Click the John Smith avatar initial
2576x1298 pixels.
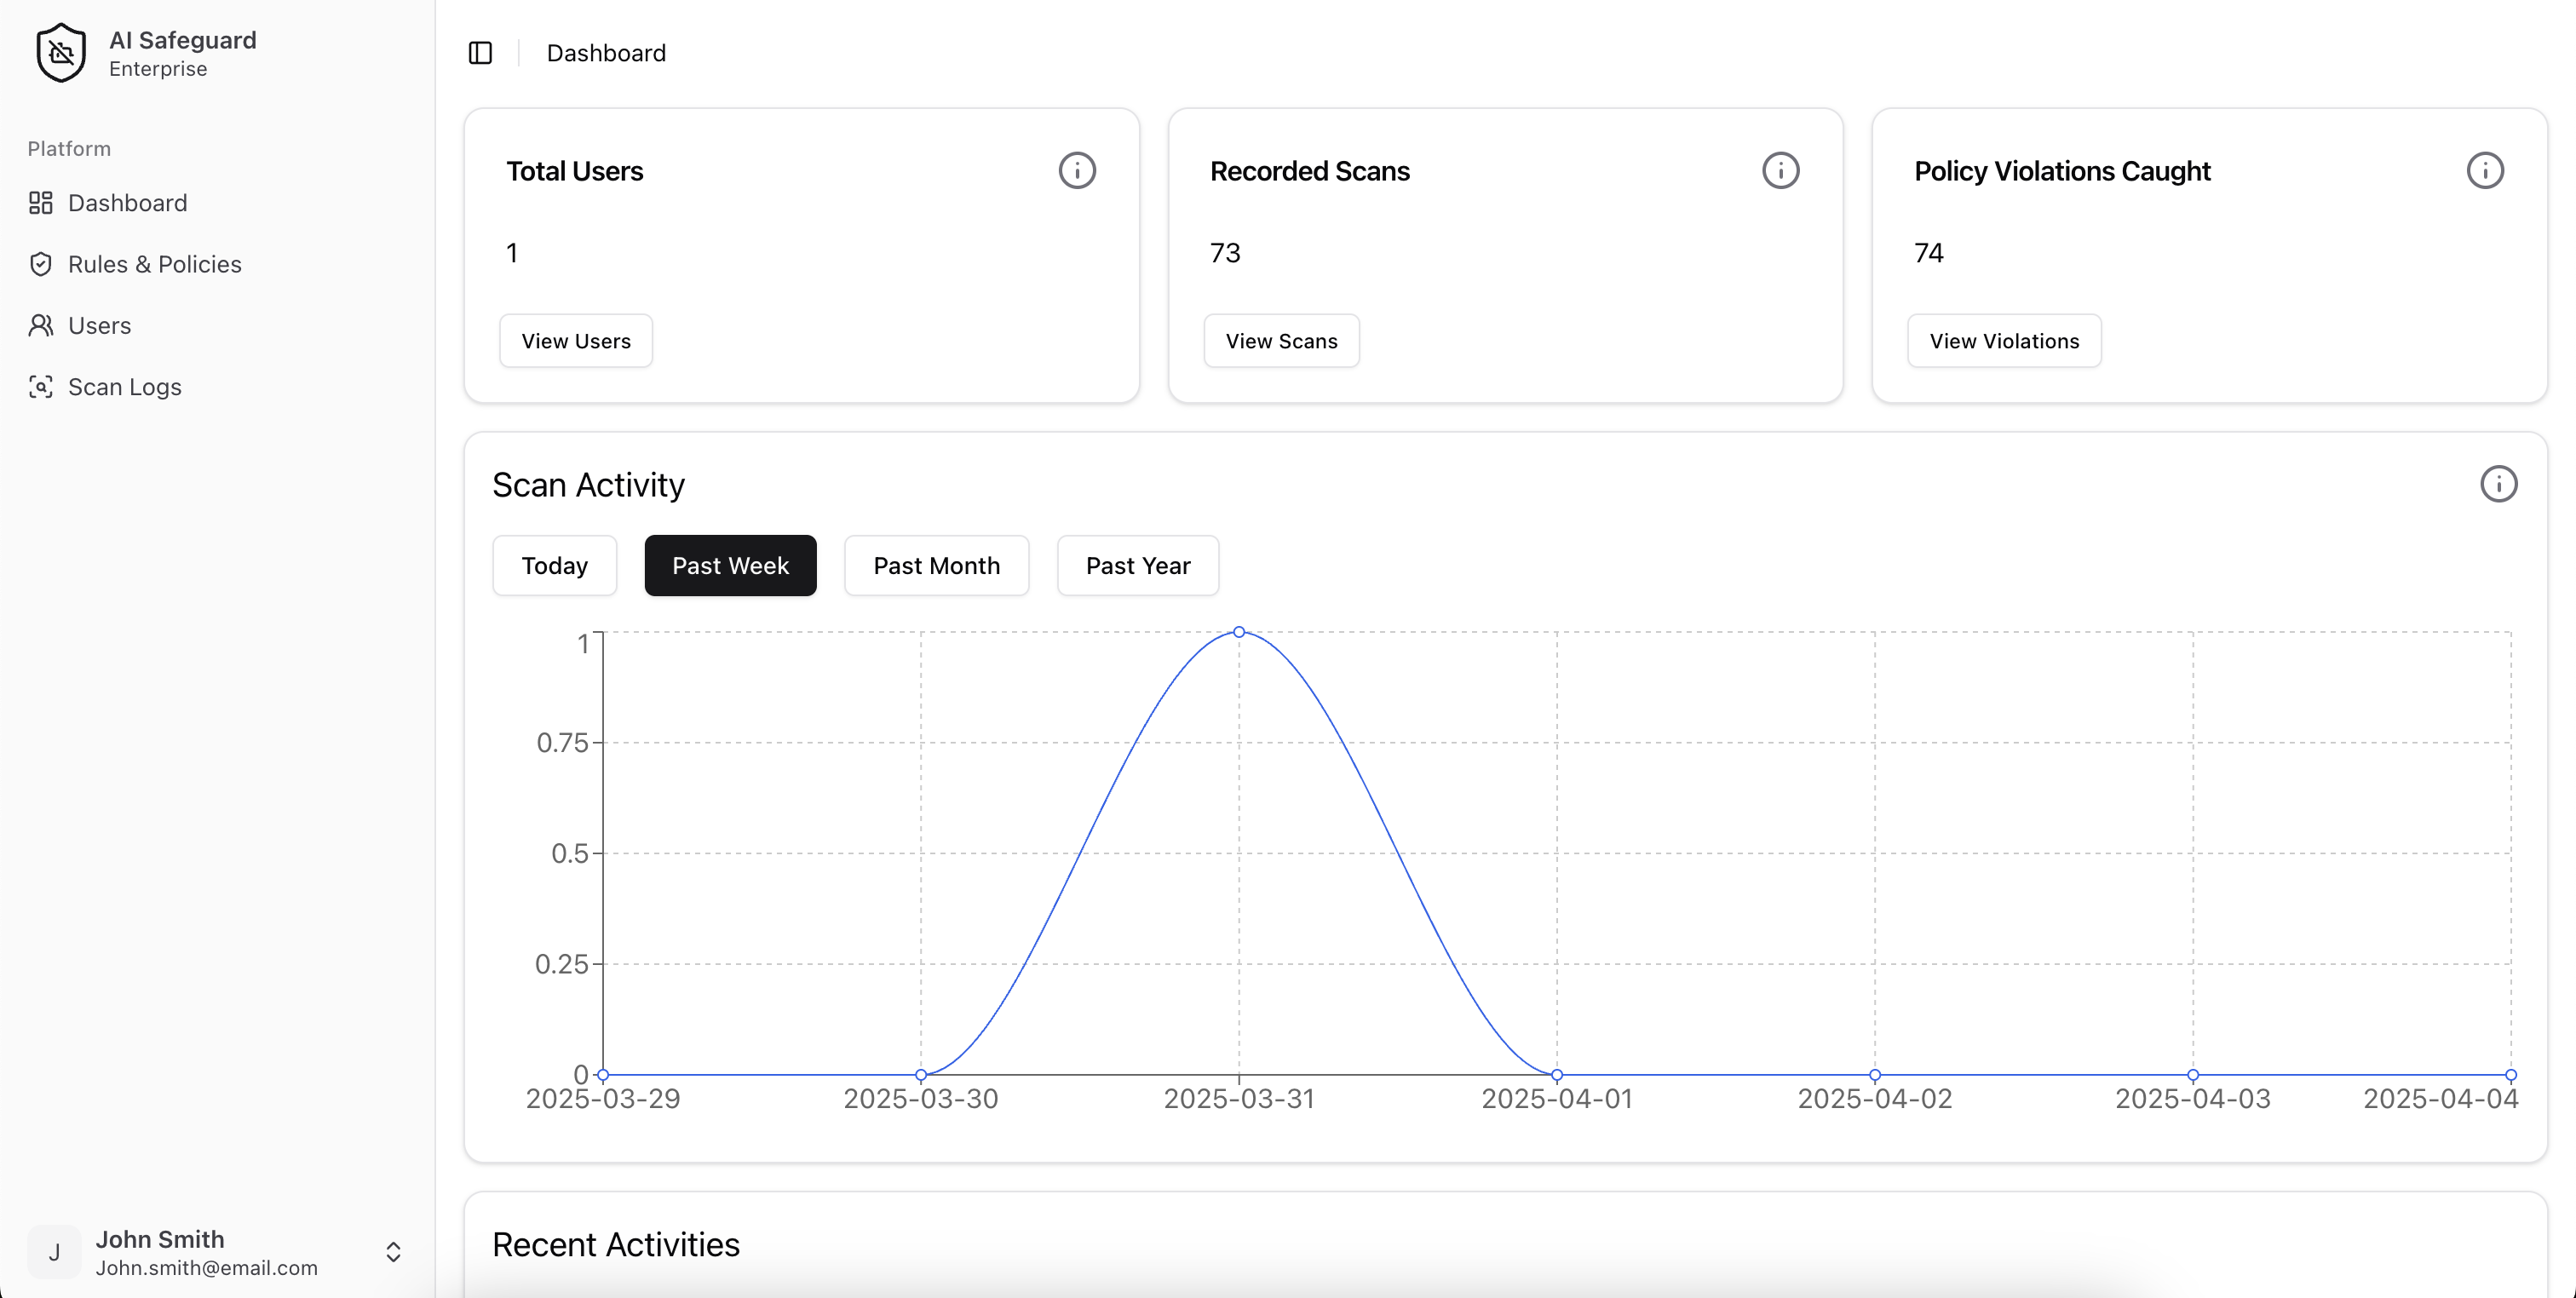54,1252
